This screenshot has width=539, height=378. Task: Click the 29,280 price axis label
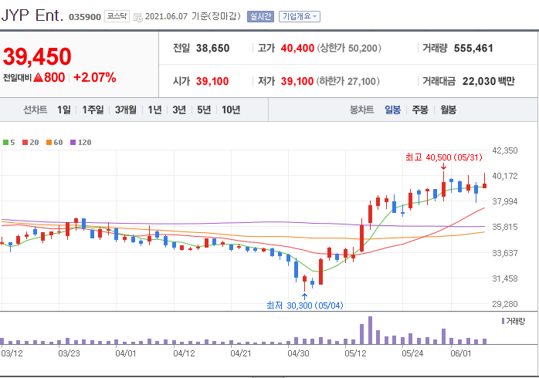(x=504, y=304)
